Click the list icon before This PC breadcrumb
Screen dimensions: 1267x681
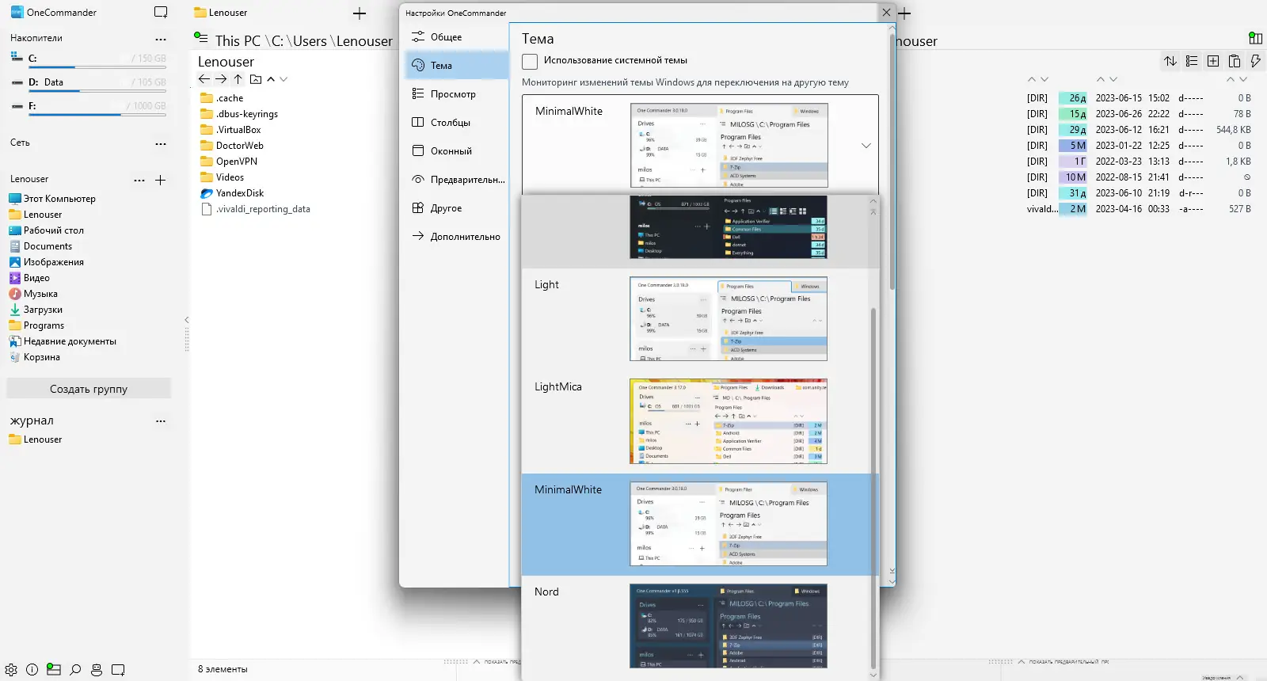[x=201, y=37]
